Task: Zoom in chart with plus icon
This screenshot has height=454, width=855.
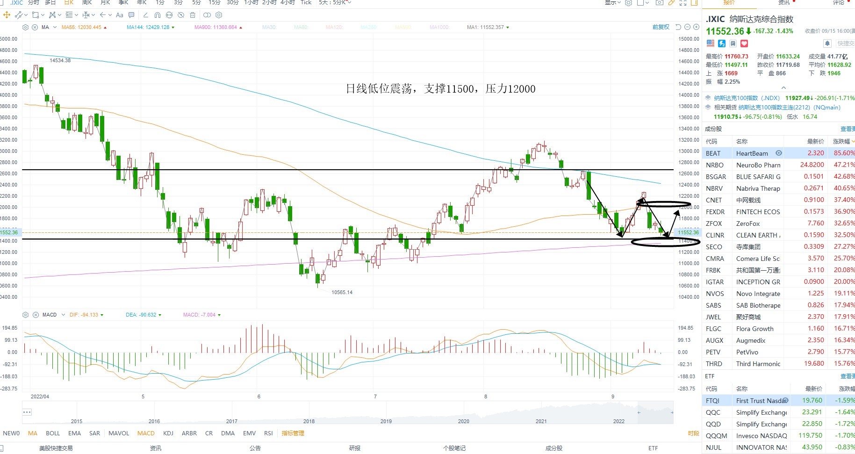Action: [x=696, y=27]
